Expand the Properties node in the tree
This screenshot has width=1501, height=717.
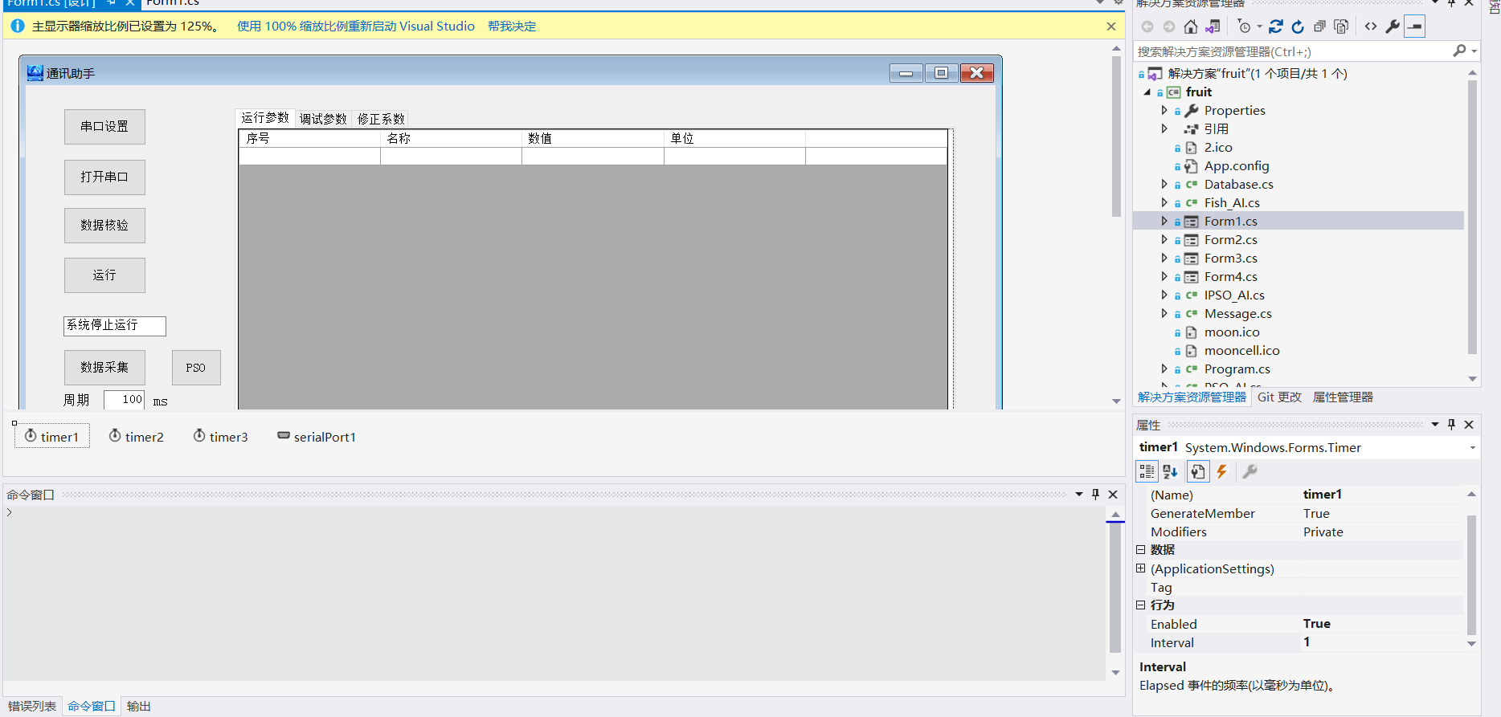1164,110
